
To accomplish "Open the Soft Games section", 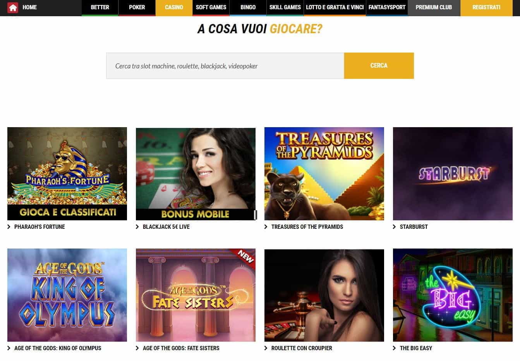I will click(211, 7).
